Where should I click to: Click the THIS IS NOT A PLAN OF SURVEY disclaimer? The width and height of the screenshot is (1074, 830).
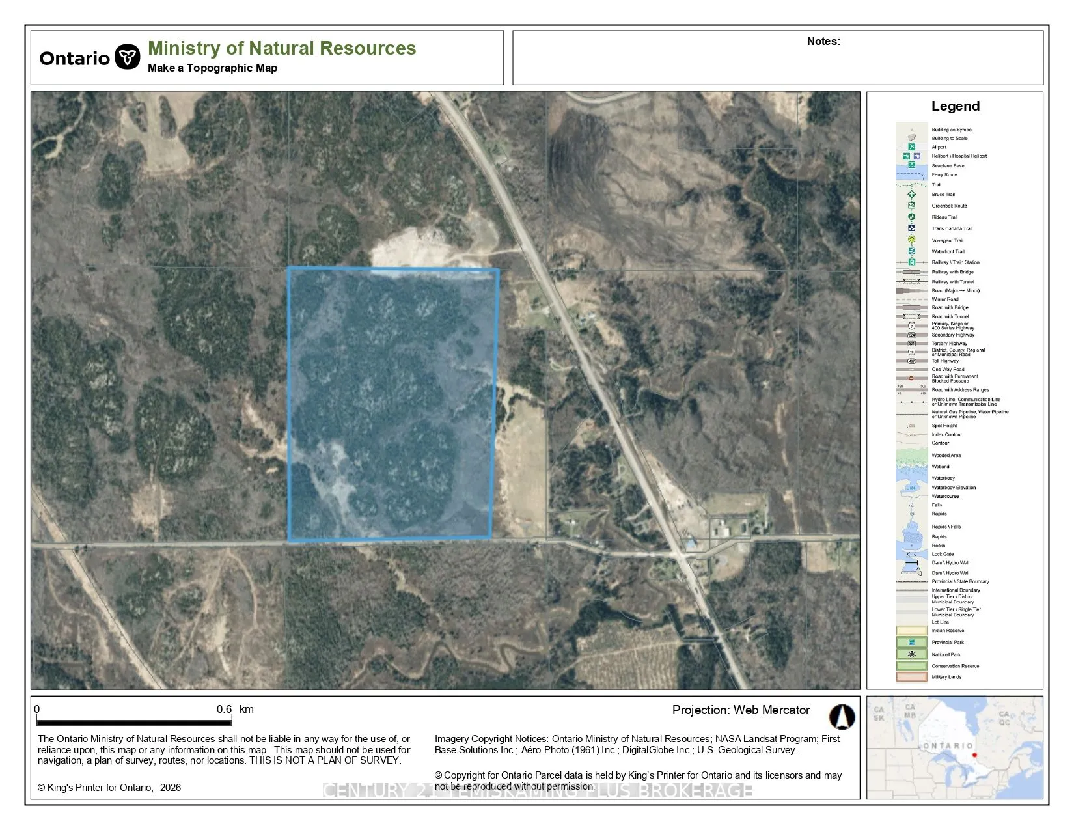[325, 760]
